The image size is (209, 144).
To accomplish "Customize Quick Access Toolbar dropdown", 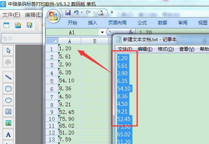I will point(112,12).
